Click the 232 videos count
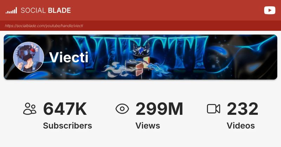The height and width of the screenshot is (147, 281). pos(242,109)
